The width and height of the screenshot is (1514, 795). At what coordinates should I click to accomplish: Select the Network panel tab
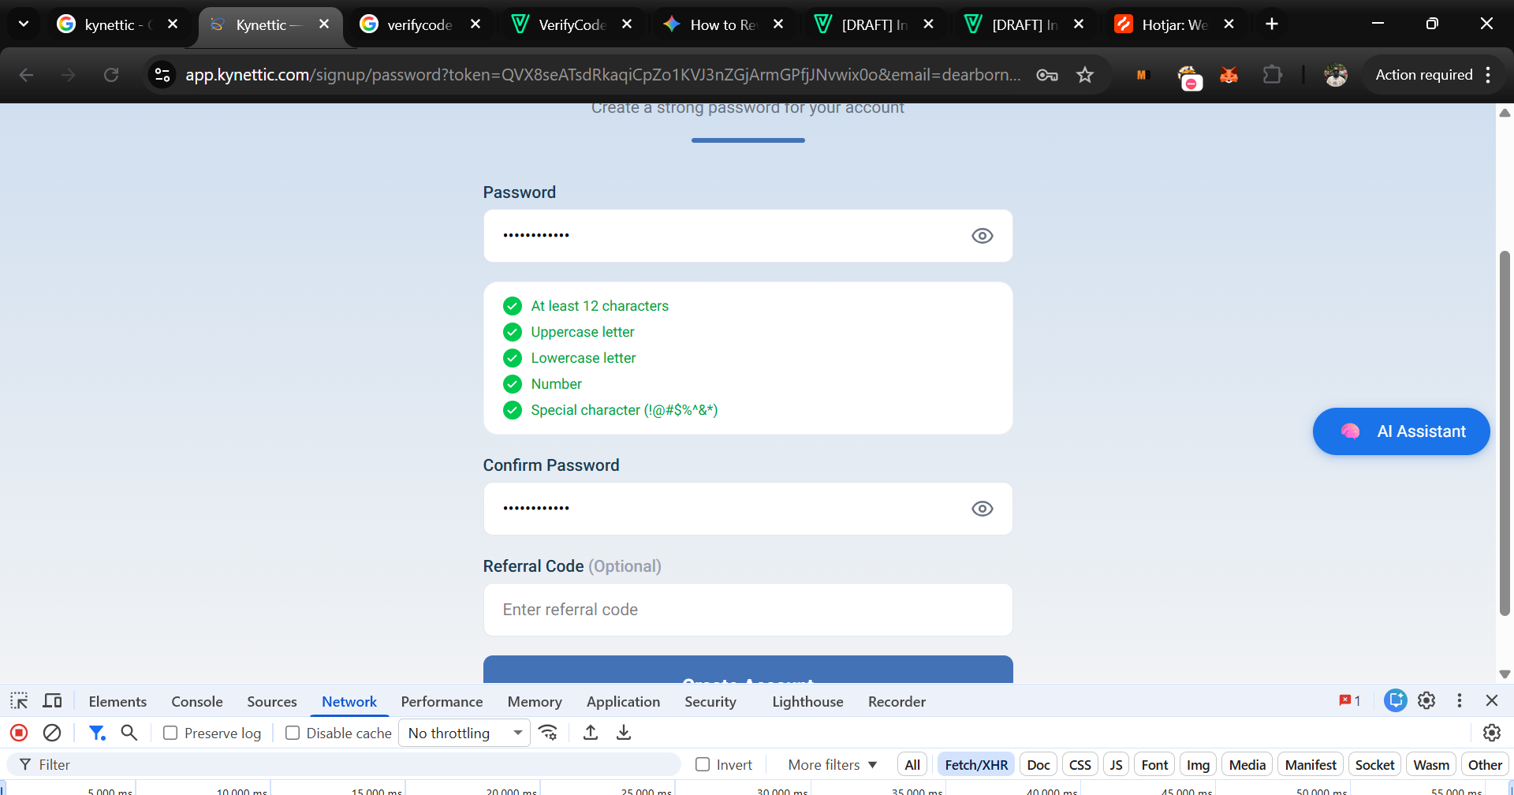(349, 701)
